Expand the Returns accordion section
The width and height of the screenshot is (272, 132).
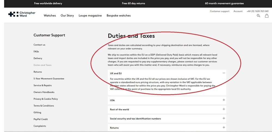tap(224, 127)
